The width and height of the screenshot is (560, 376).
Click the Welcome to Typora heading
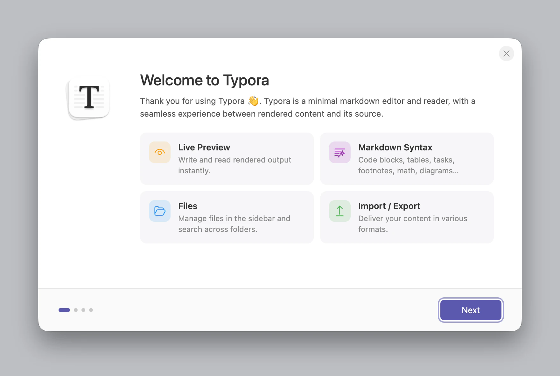pos(205,80)
